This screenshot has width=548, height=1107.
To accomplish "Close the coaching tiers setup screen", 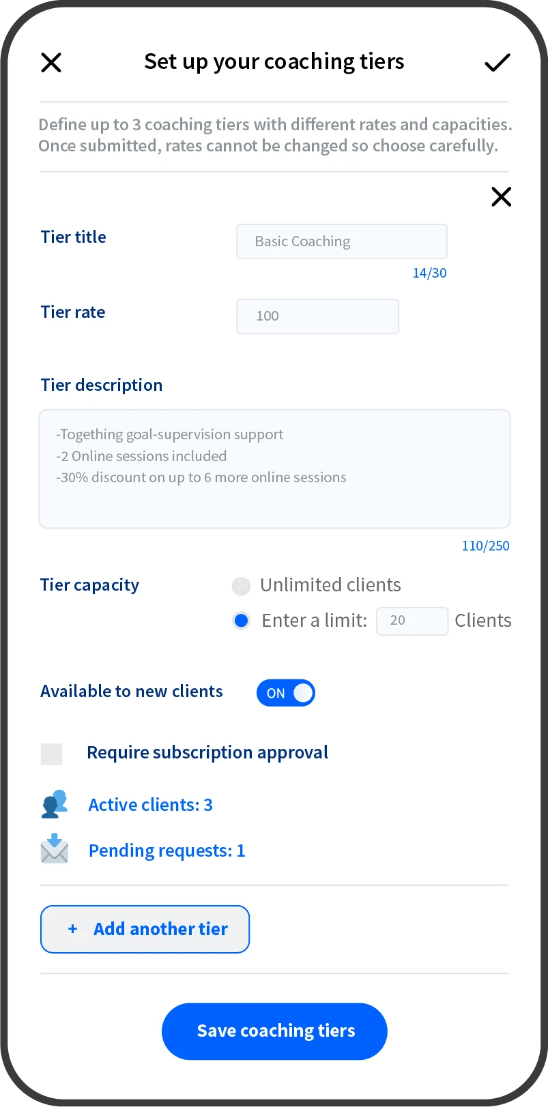I will click(51, 63).
